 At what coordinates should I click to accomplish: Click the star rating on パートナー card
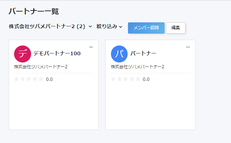126,79
